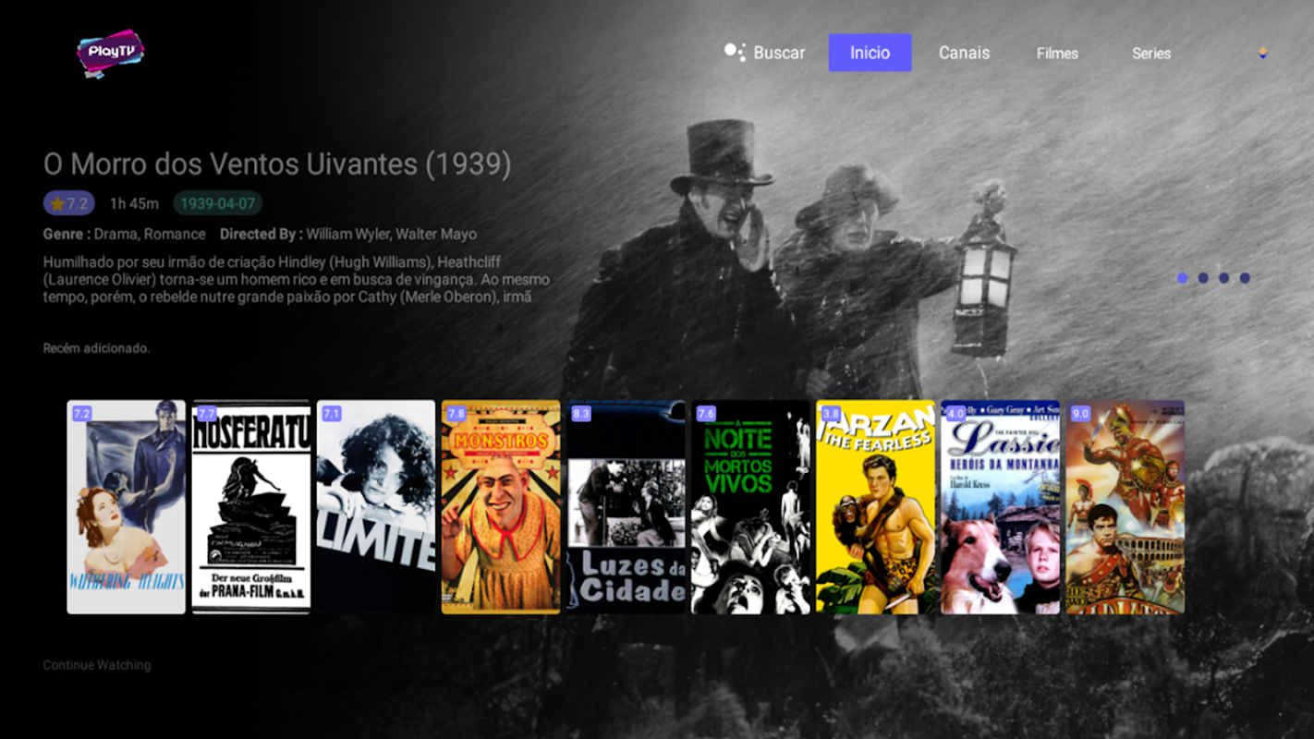Click 8.3 rating badge on Luzes da Cidade
Viewport: 1314px width, 739px height.
581,414
